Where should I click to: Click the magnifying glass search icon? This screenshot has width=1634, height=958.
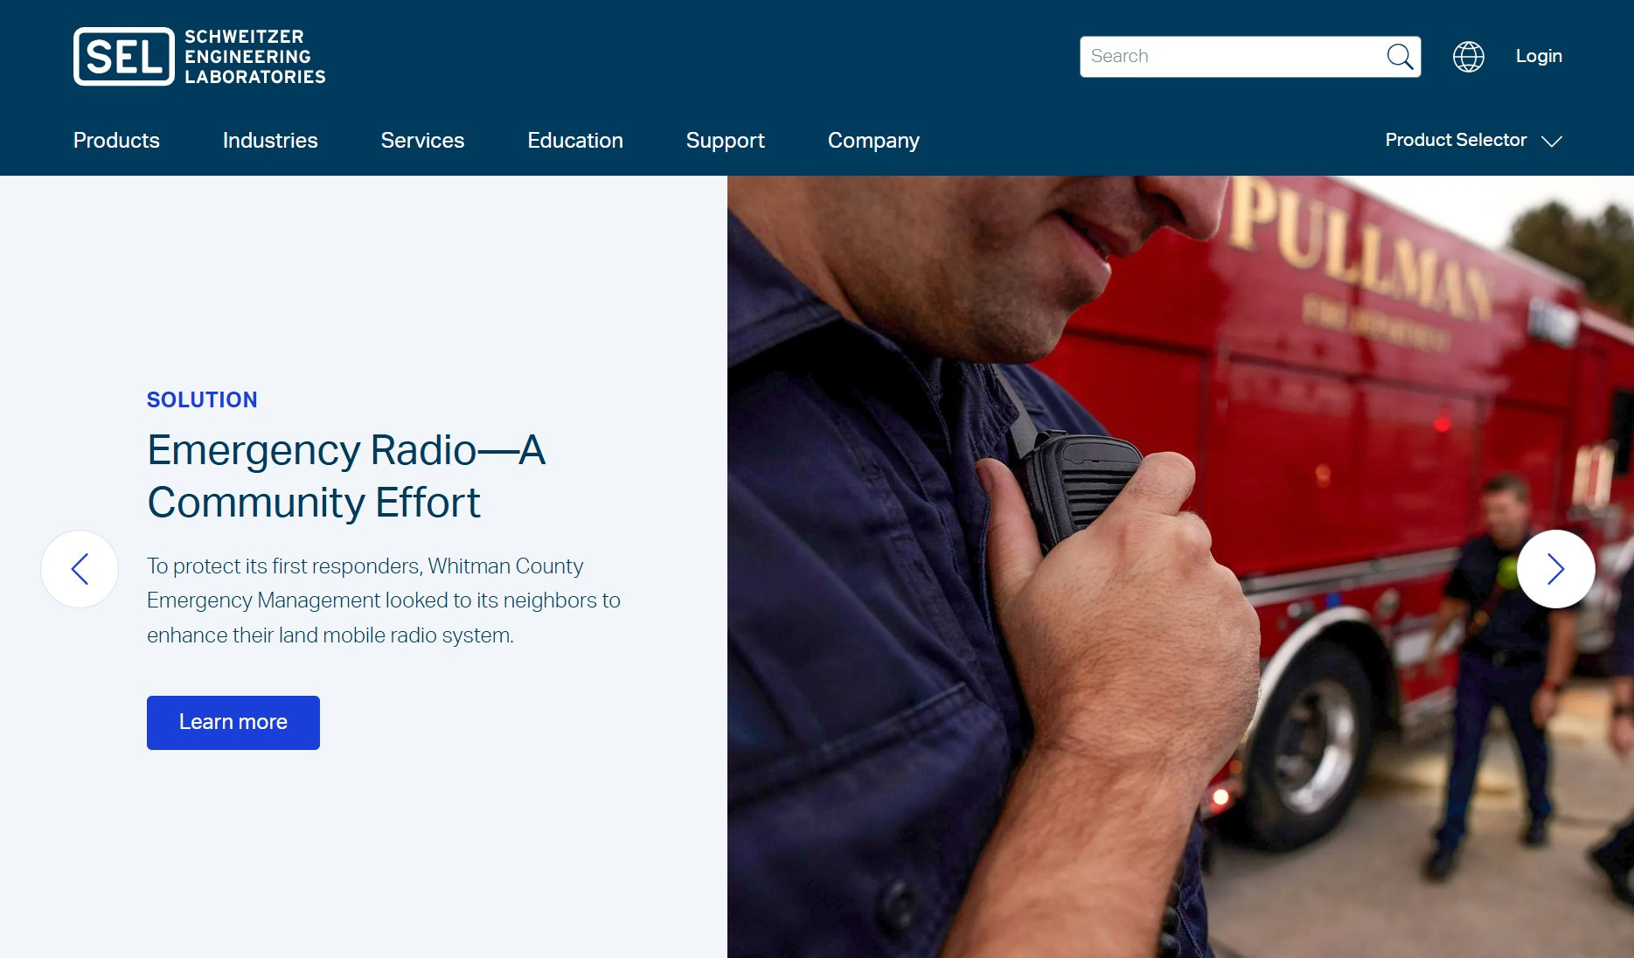pyautogui.click(x=1400, y=57)
